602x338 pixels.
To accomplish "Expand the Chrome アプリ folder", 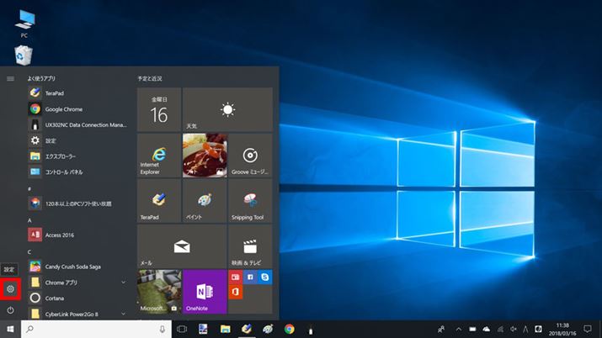I will [124, 282].
